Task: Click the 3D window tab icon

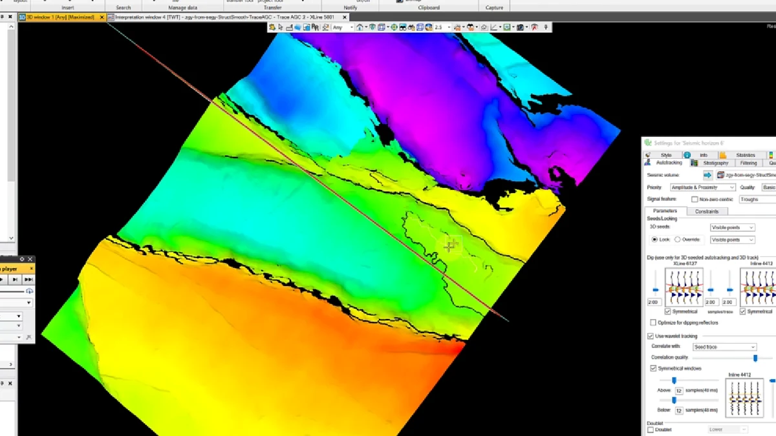Action: click(x=22, y=17)
